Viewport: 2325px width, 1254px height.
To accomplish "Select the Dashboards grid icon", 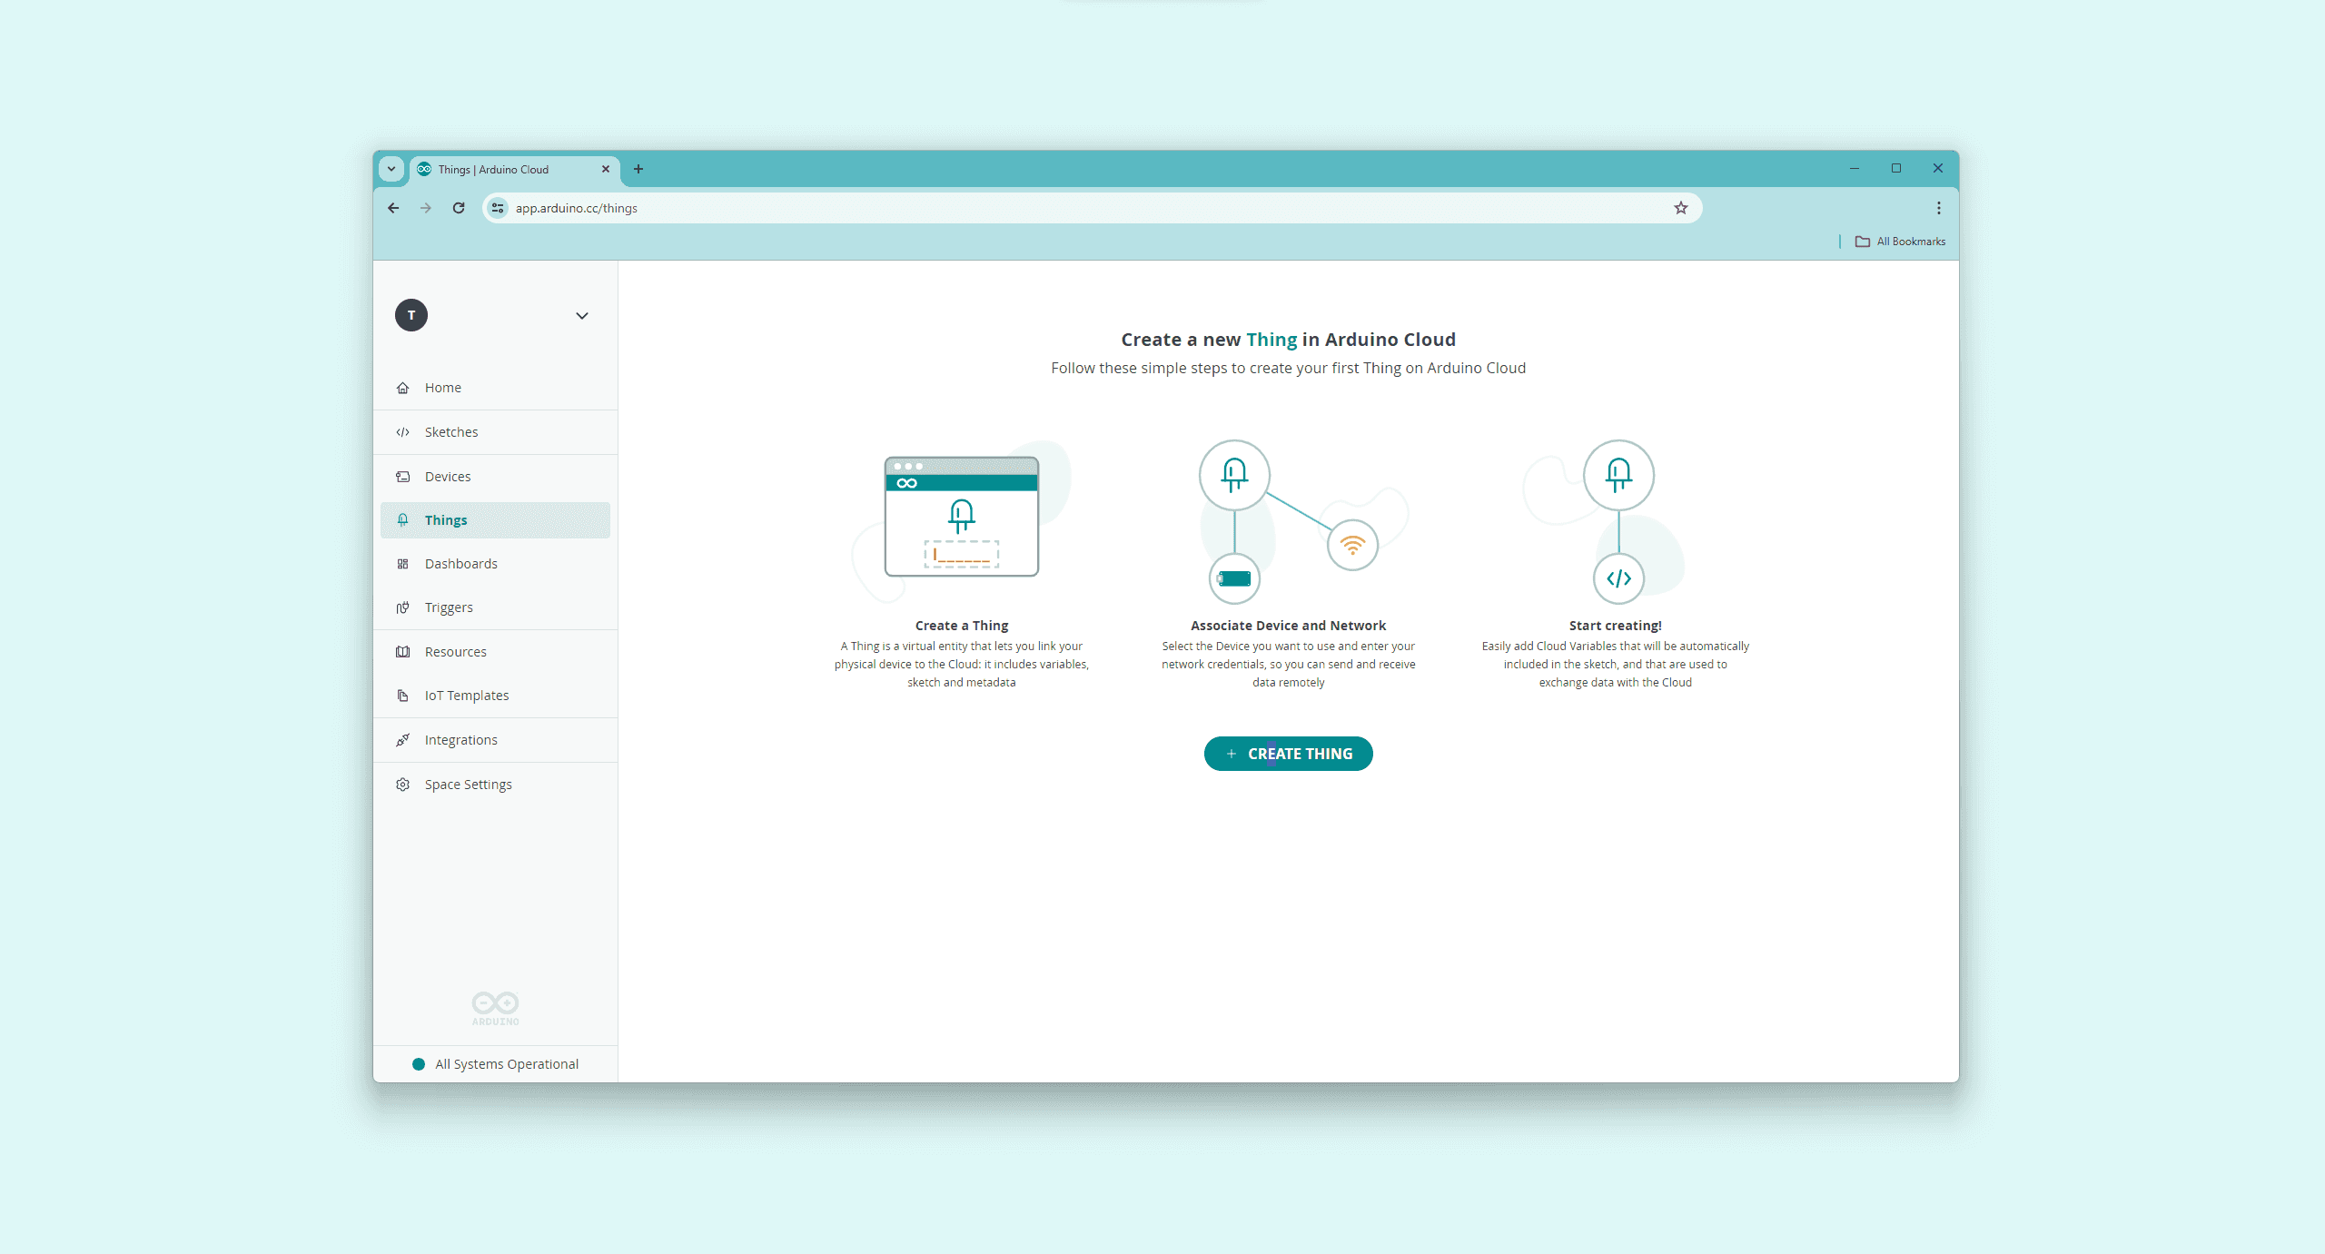I will (x=403, y=563).
